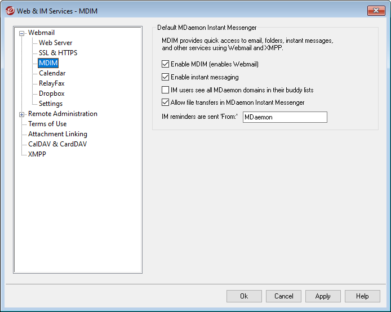Disable the Enable instant messaging checkbox

166,77
